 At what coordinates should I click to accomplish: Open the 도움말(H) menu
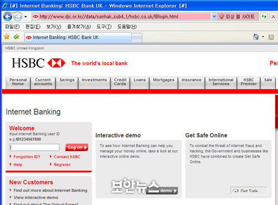click(x=127, y=27)
